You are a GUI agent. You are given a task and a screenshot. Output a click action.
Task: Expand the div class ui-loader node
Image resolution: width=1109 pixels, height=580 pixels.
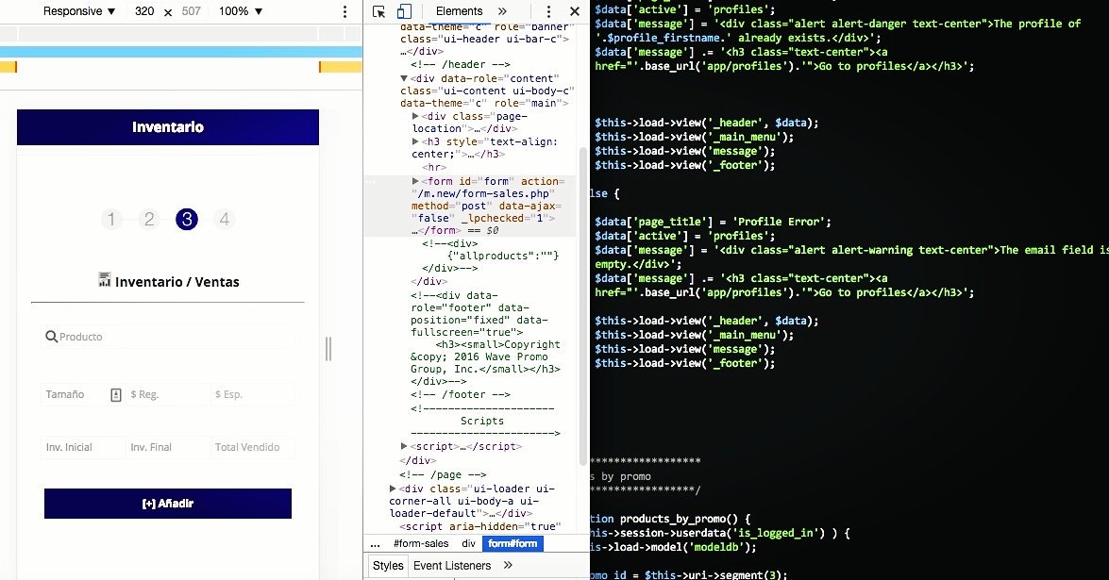[x=393, y=489]
